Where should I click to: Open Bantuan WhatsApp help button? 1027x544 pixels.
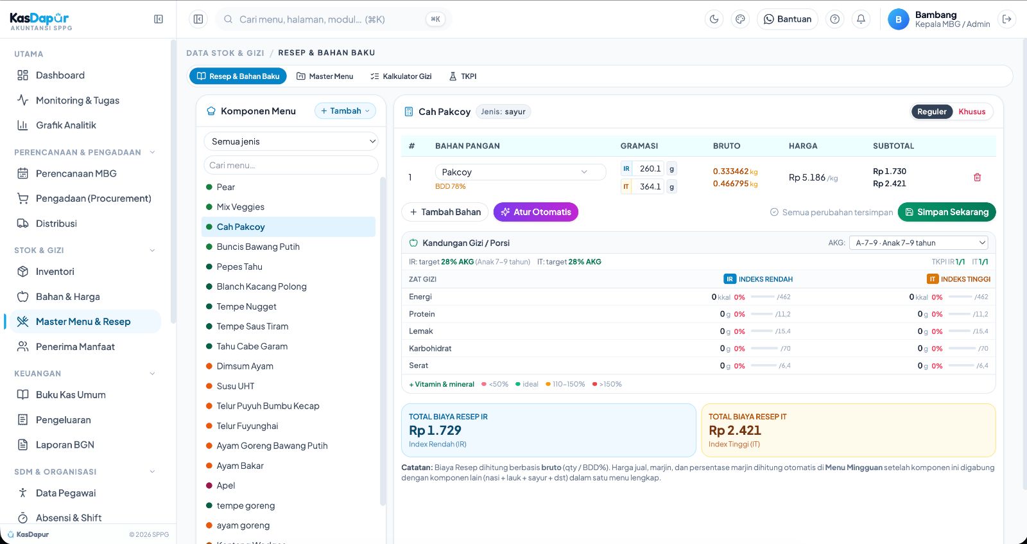(788, 19)
